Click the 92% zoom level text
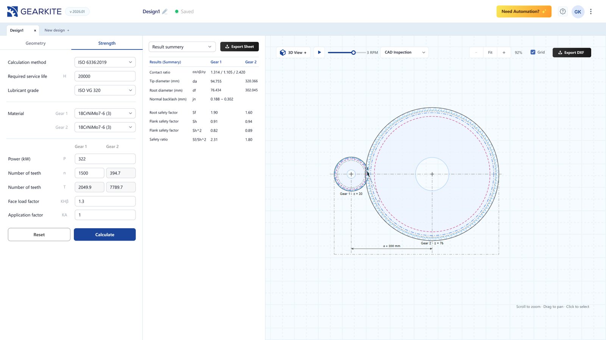The width and height of the screenshot is (606, 340). (519, 53)
